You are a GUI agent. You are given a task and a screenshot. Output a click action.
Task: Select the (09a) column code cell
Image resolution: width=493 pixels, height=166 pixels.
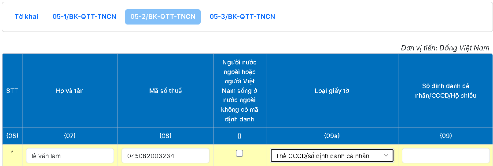coord(332,136)
